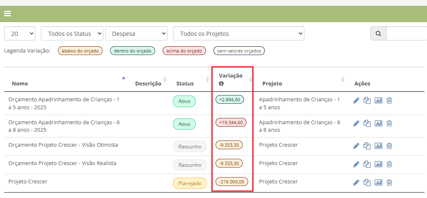Click the Variação info icon
The image size is (427, 198).
click(x=221, y=83)
